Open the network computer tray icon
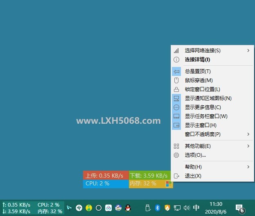Viewport: 255px width, 216px height. point(177,208)
